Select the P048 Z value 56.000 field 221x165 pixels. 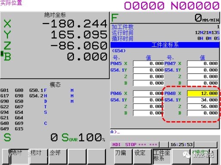coord(203,107)
